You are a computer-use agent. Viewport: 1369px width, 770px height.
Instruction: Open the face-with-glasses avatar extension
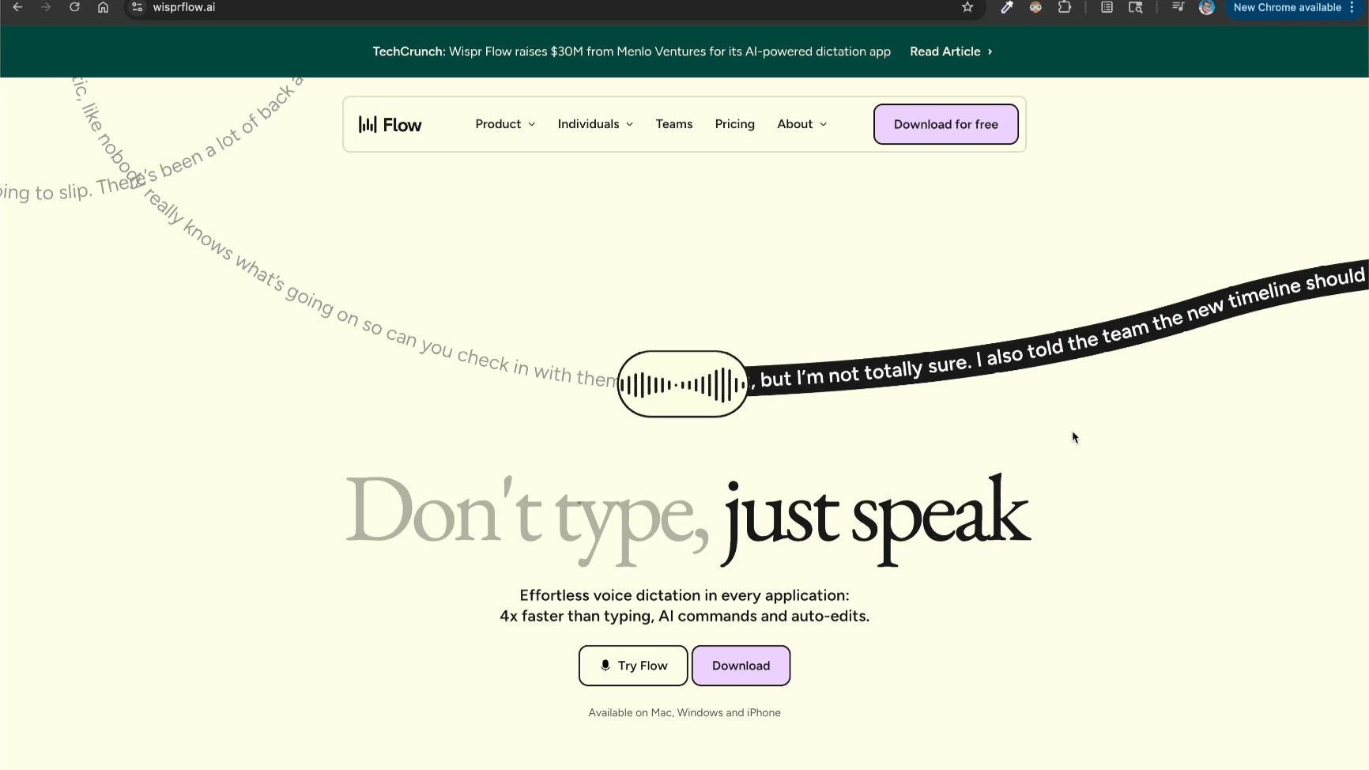click(1035, 7)
